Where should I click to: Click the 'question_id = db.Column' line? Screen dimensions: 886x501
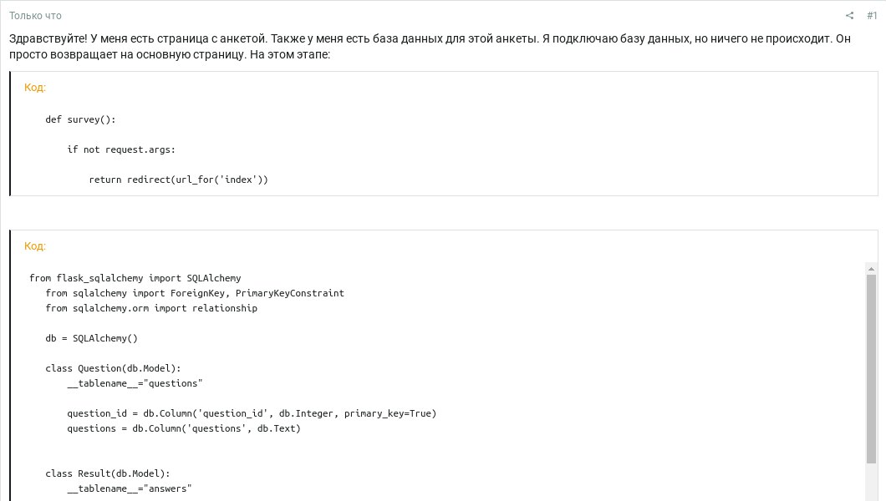pyautogui.click(x=252, y=413)
